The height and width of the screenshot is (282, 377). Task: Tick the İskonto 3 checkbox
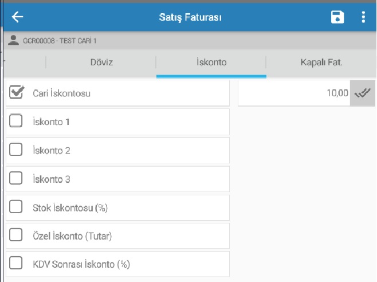click(16, 178)
